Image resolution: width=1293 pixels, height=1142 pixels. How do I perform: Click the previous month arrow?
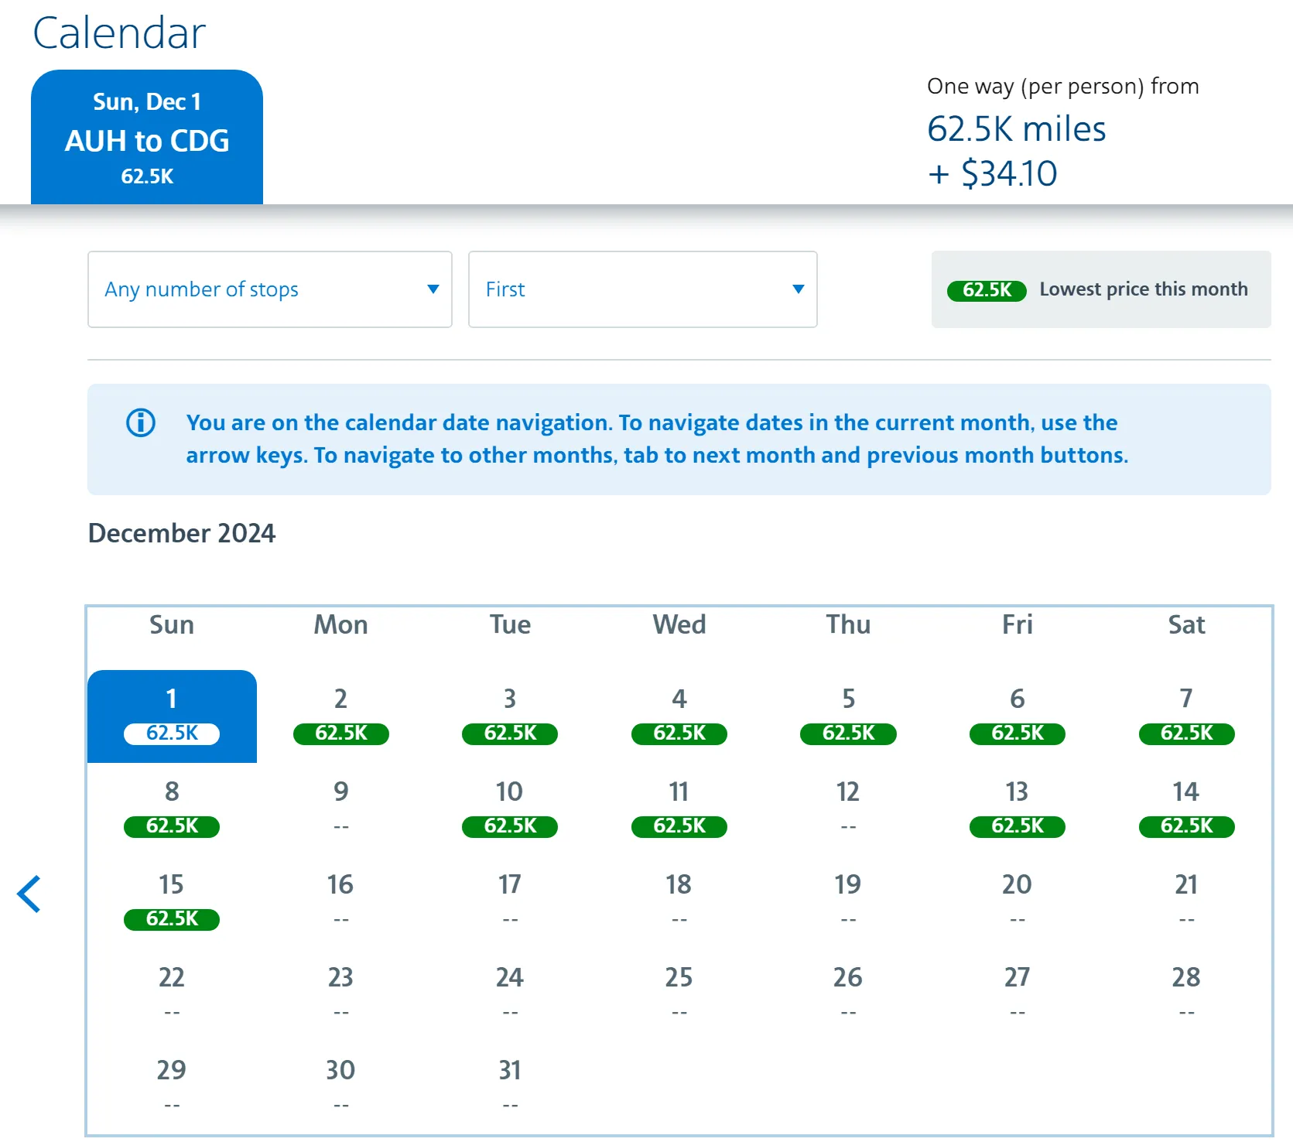click(29, 894)
